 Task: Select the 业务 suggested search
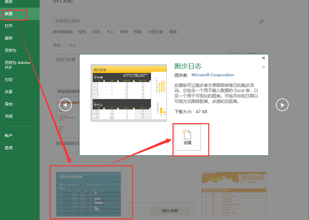(x=83, y=32)
